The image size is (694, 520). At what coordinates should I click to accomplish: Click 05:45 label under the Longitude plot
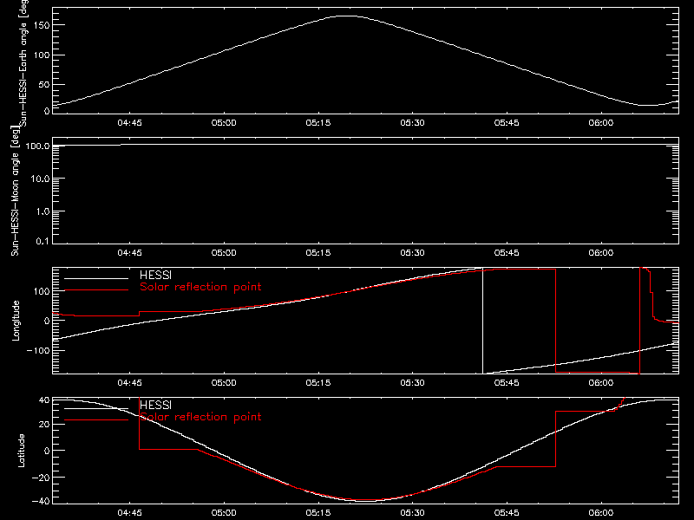coord(507,383)
